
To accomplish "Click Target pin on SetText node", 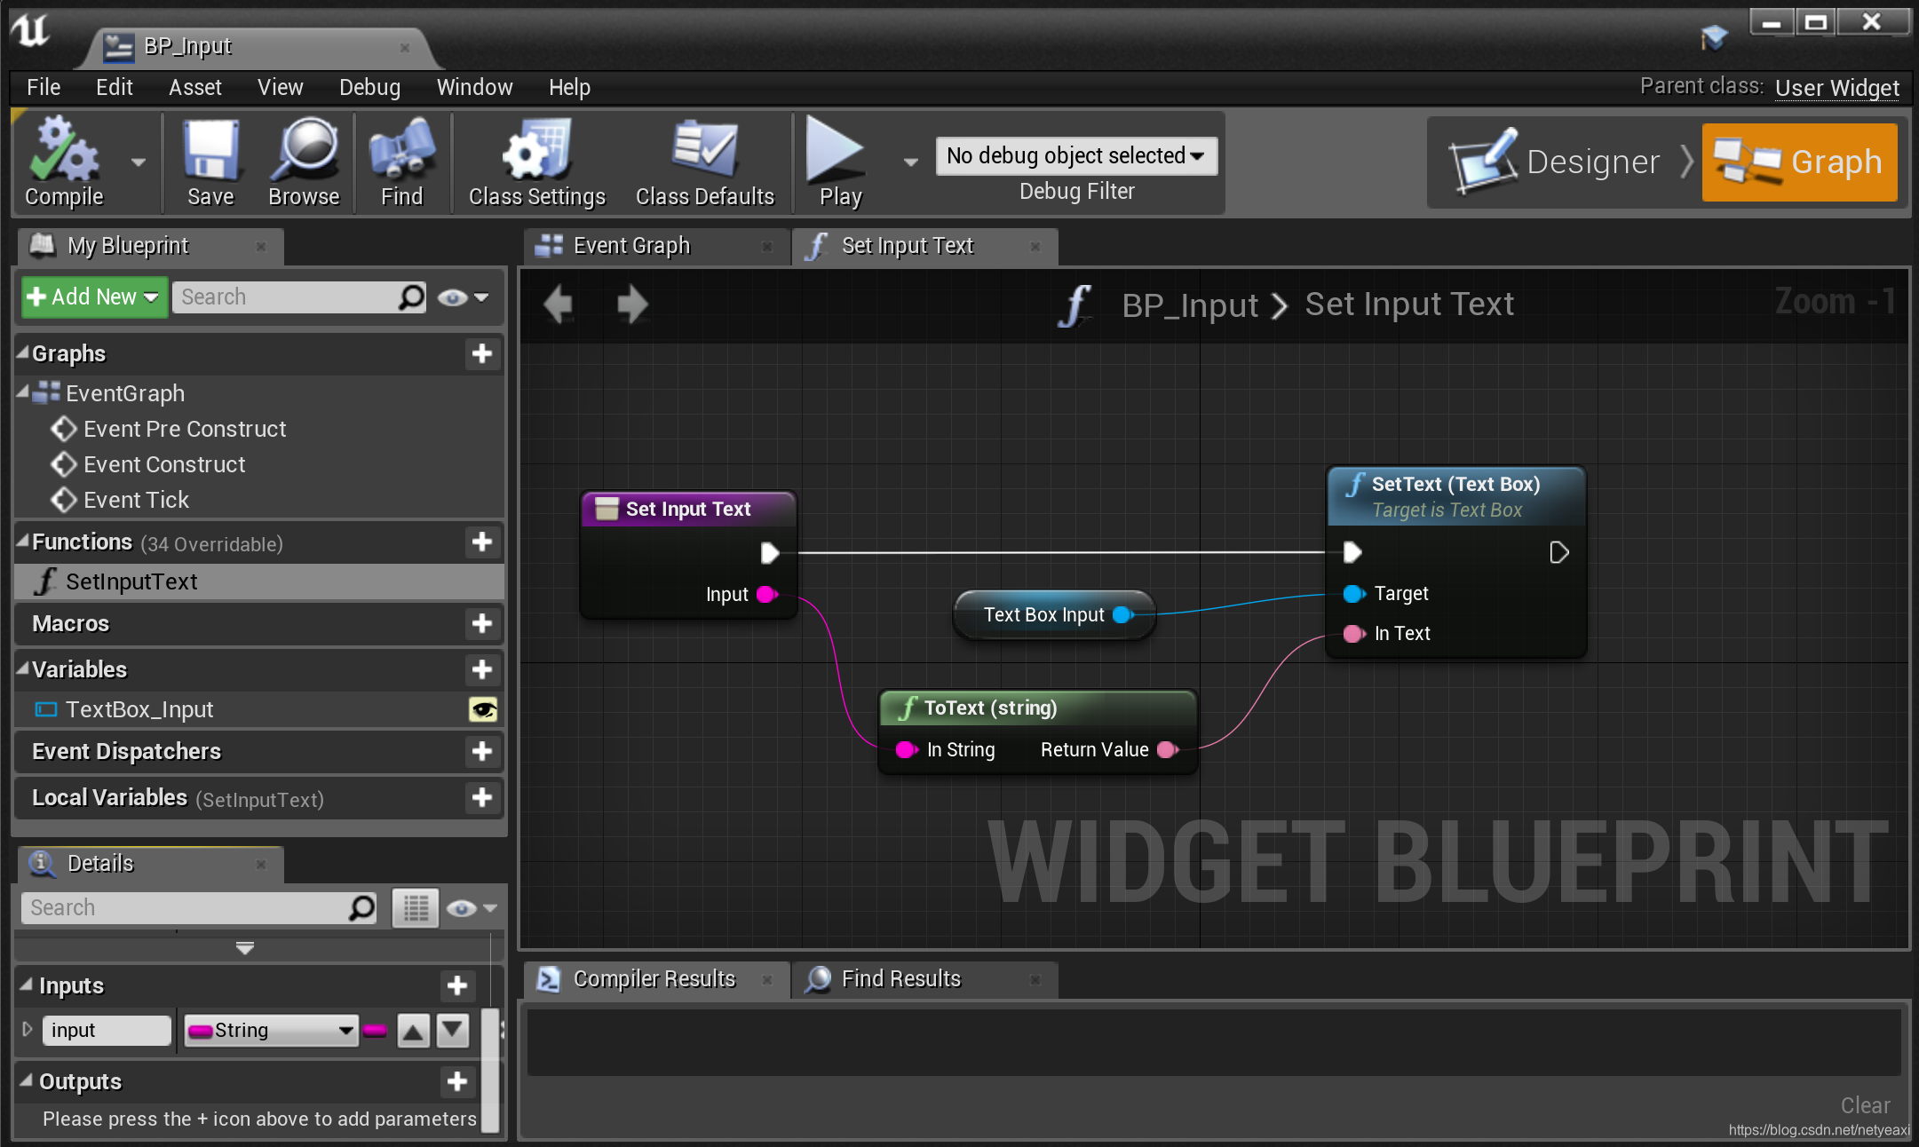I will [x=1354, y=594].
